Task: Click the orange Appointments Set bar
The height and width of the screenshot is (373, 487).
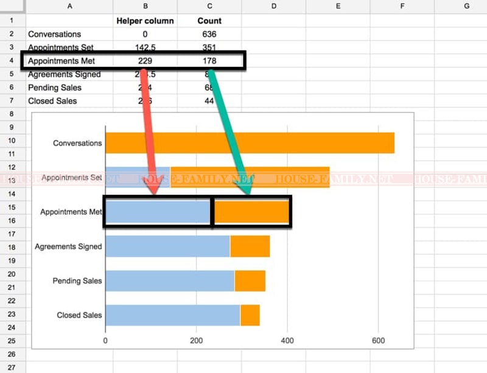Action: coord(250,177)
